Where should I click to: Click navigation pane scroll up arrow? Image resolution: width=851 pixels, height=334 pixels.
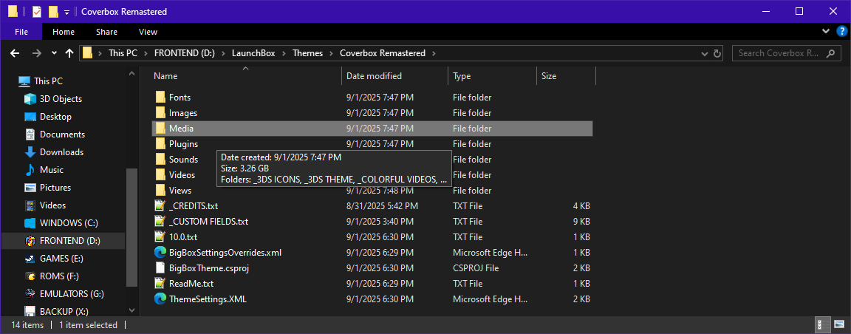point(131,72)
